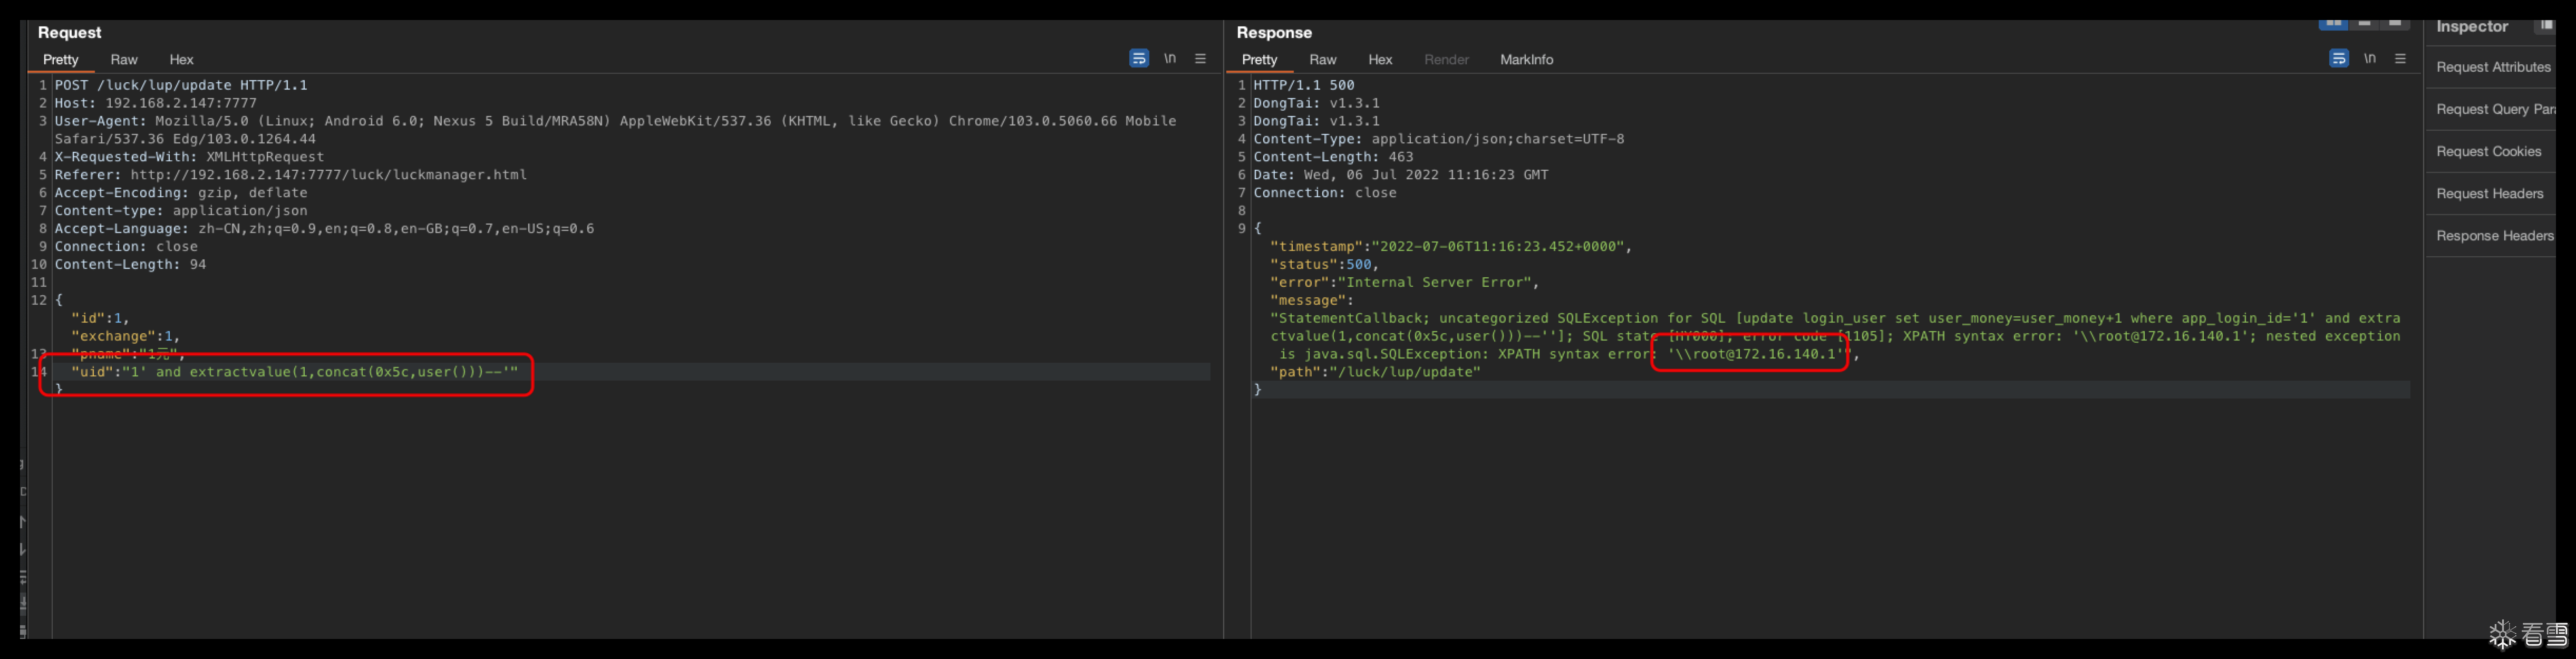Show non-printable characters (\n) in Request pane

point(1169,59)
